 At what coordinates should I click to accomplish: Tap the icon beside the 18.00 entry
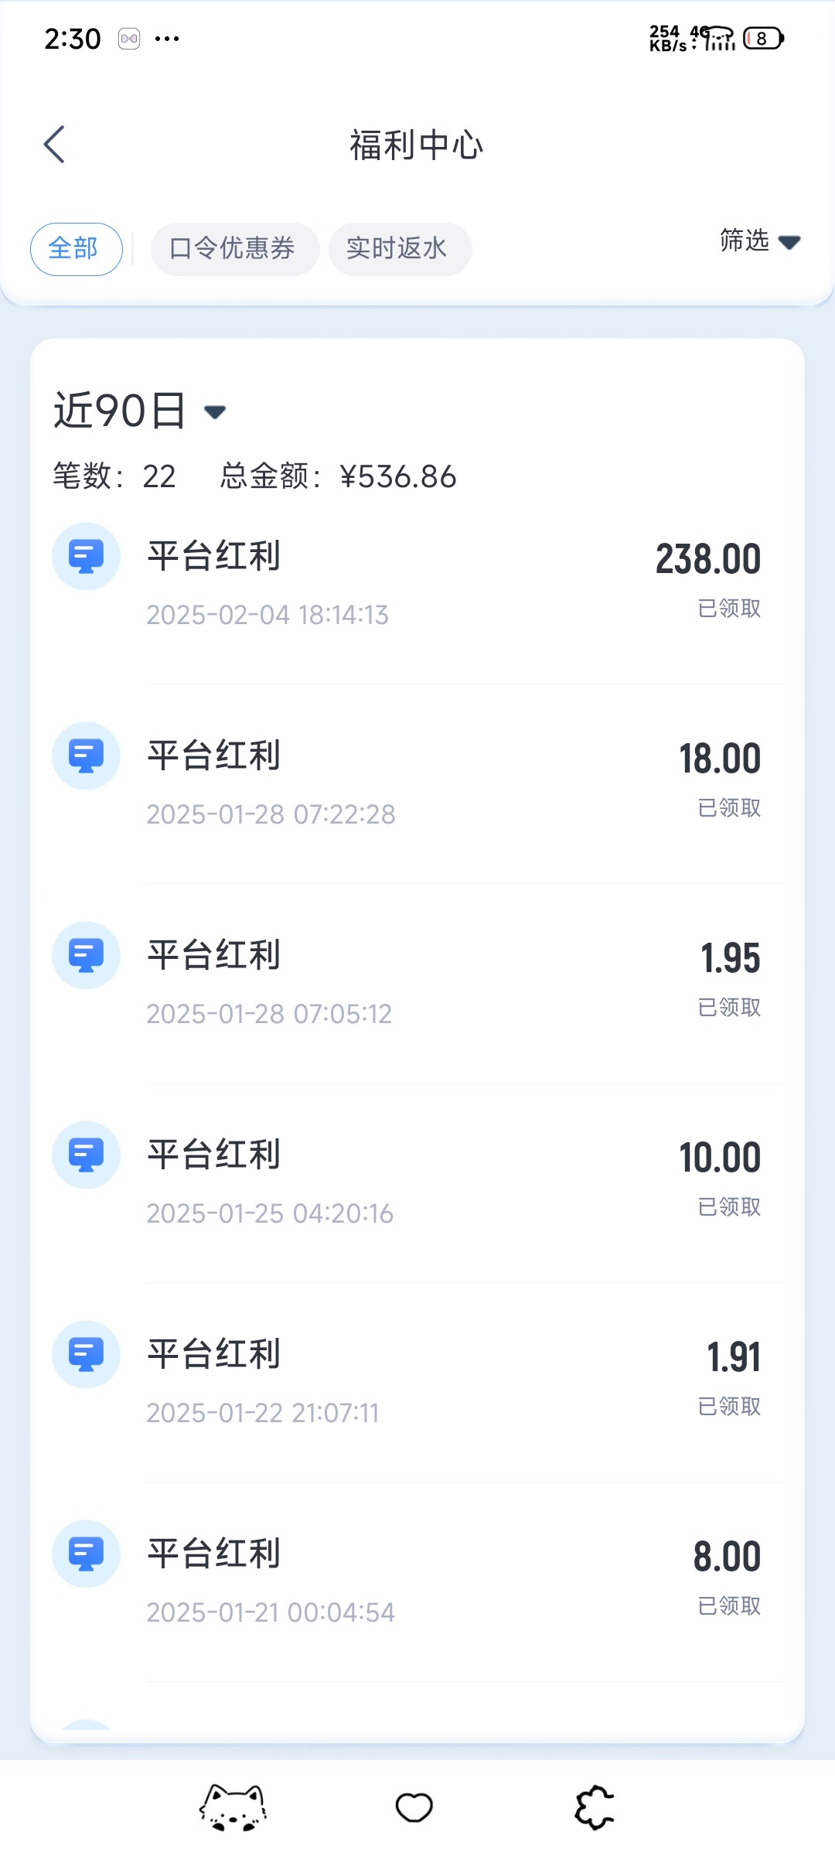[x=86, y=756]
